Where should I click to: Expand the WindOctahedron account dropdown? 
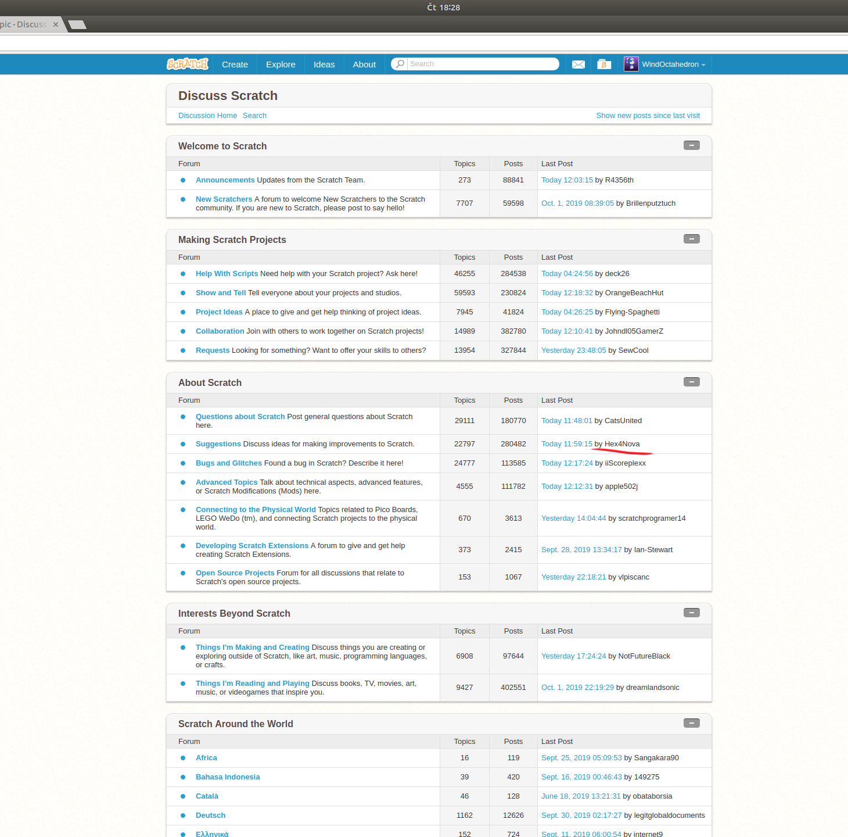coord(703,65)
